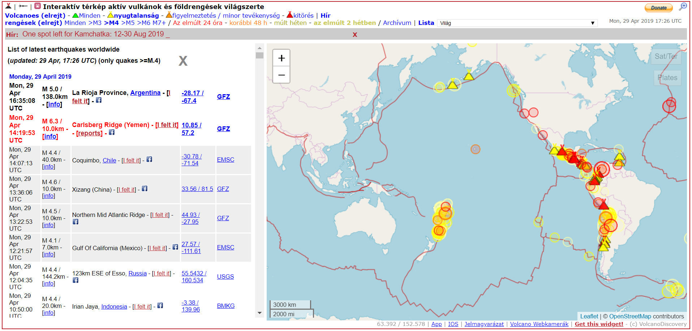692x331 pixels.
Task: Toggle the Sat/Ter map view
Action: point(666,56)
